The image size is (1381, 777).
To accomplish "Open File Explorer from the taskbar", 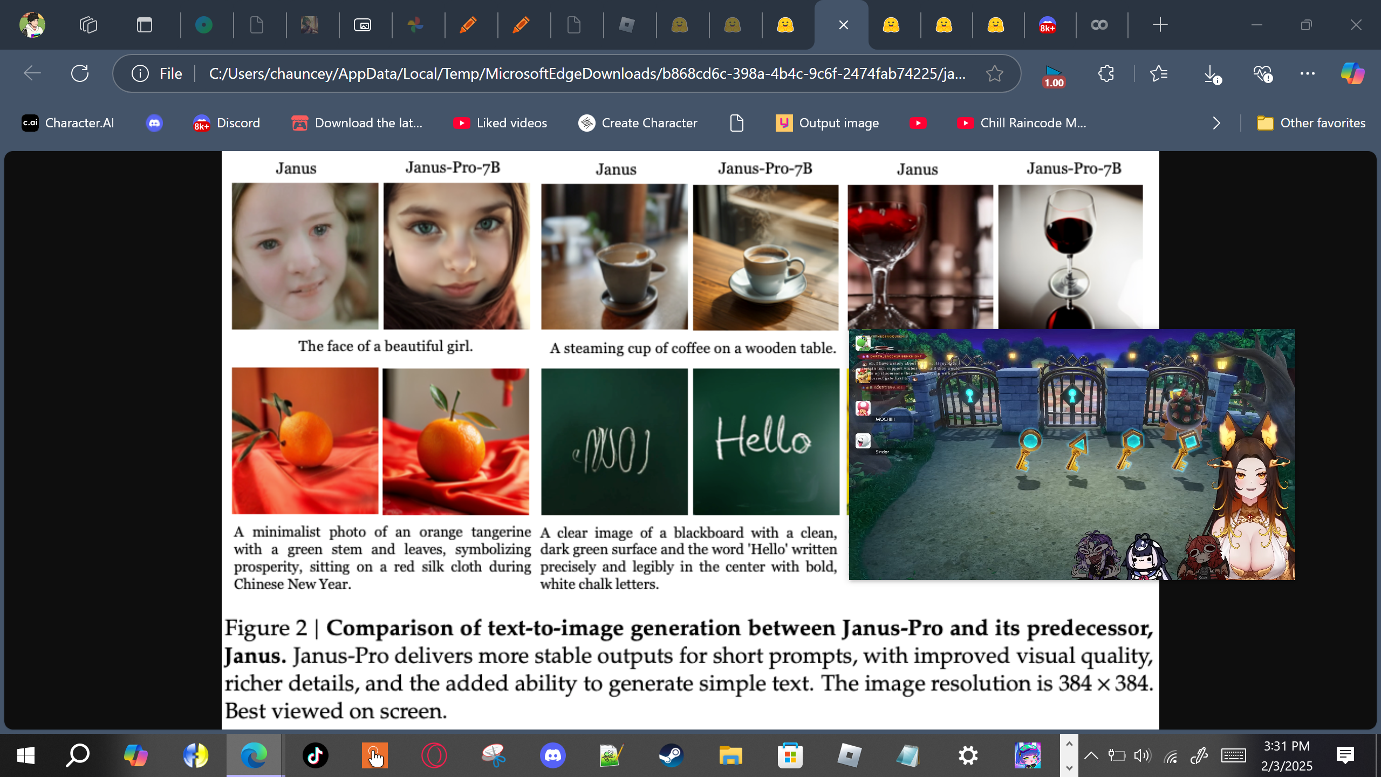I will 730,755.
